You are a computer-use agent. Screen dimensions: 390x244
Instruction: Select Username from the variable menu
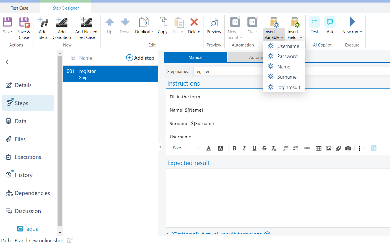(288, 46)
